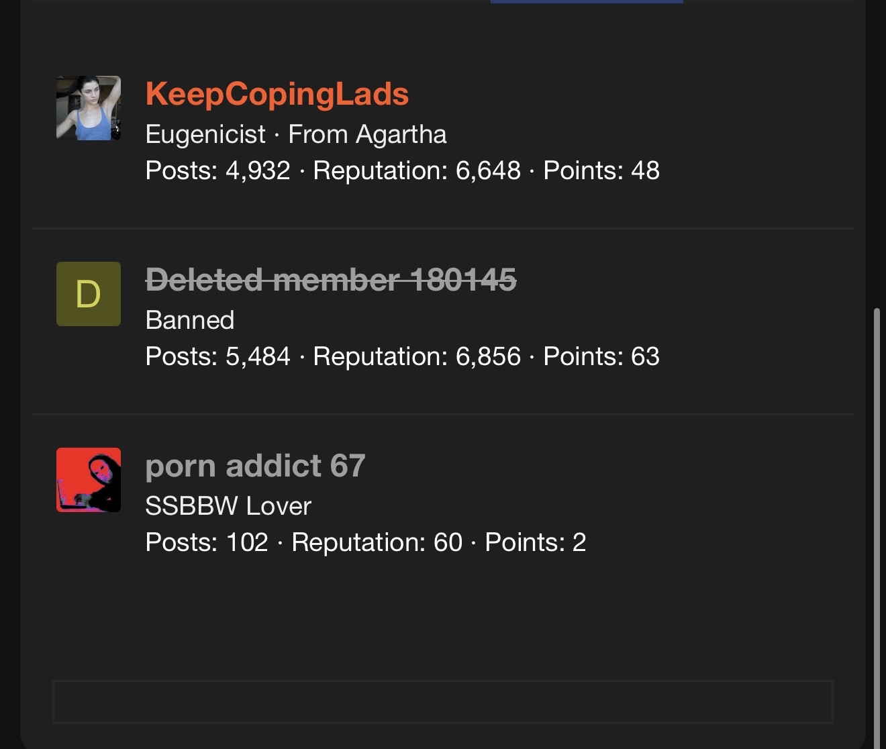Click "Points: 48" stat
Image resolution: width=886 pixels, height=749 pixels.
tap(601, 170)
